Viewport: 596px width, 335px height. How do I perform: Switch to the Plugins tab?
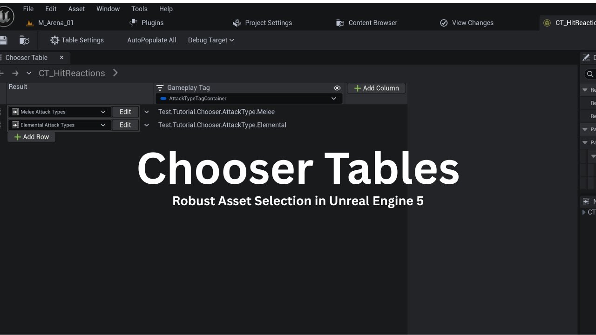[147, 23]
